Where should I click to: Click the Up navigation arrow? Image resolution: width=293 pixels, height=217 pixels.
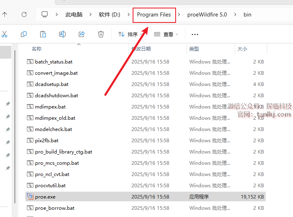coord(5,14)
